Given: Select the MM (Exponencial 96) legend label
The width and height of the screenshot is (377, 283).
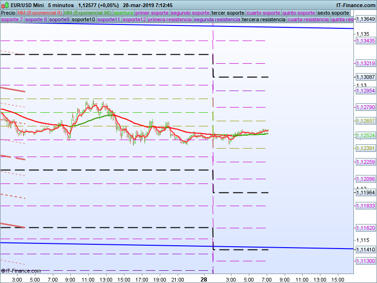Looking at the screenshot, I should point(88,12).
